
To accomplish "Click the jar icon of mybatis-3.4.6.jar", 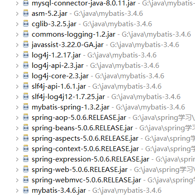I will pos(26,190).
